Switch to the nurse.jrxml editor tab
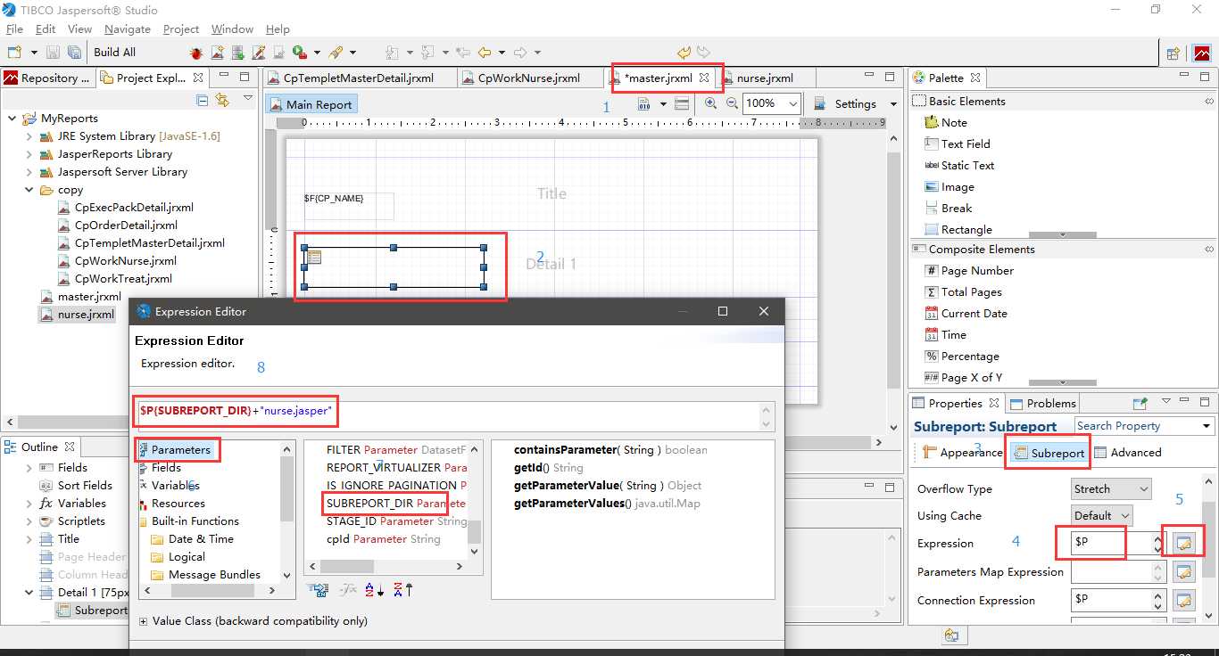The height and width of the screenshot is (656, 1219). (x=765, y=78)
